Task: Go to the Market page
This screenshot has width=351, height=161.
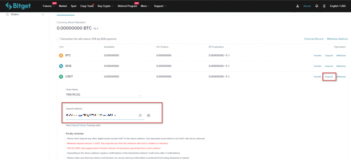Action: coord(63,6)
